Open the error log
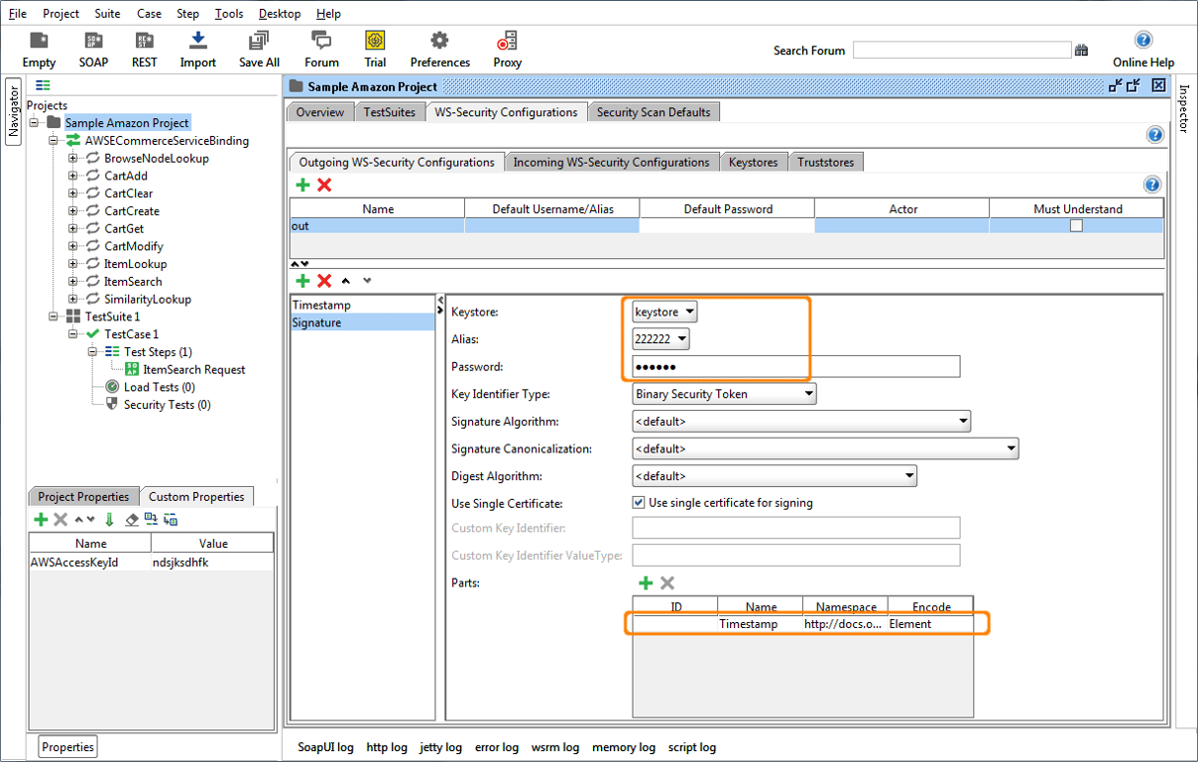This screenshot has width=1198, height=762. 497,747
